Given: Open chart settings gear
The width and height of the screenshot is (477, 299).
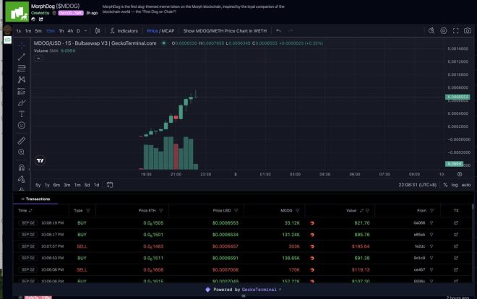Looking at the screenshot, I should 444,30.
